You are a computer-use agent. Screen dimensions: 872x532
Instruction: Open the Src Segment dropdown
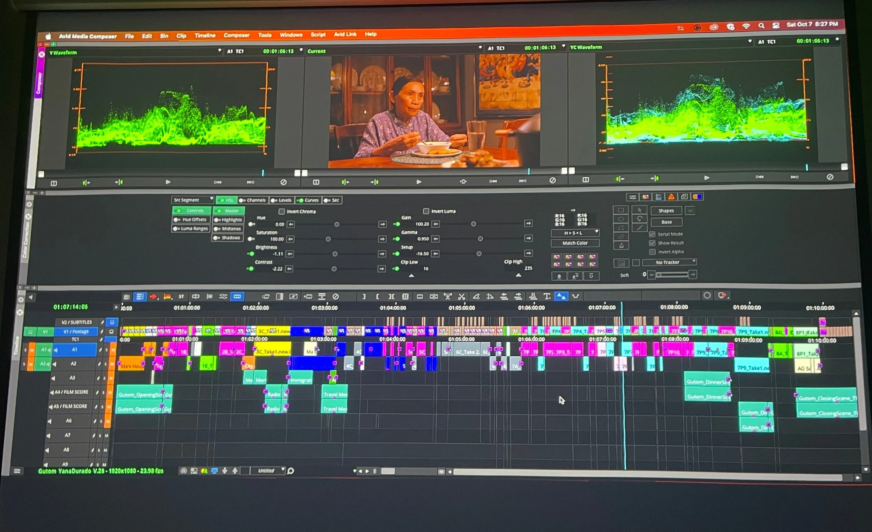[x=193, y=200]
